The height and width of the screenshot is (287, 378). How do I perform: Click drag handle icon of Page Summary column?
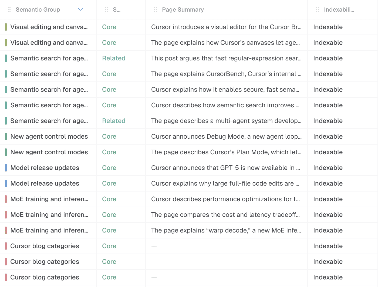click(x=156, y=10)
